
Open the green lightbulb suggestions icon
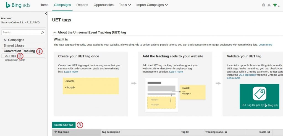[275, 5]
